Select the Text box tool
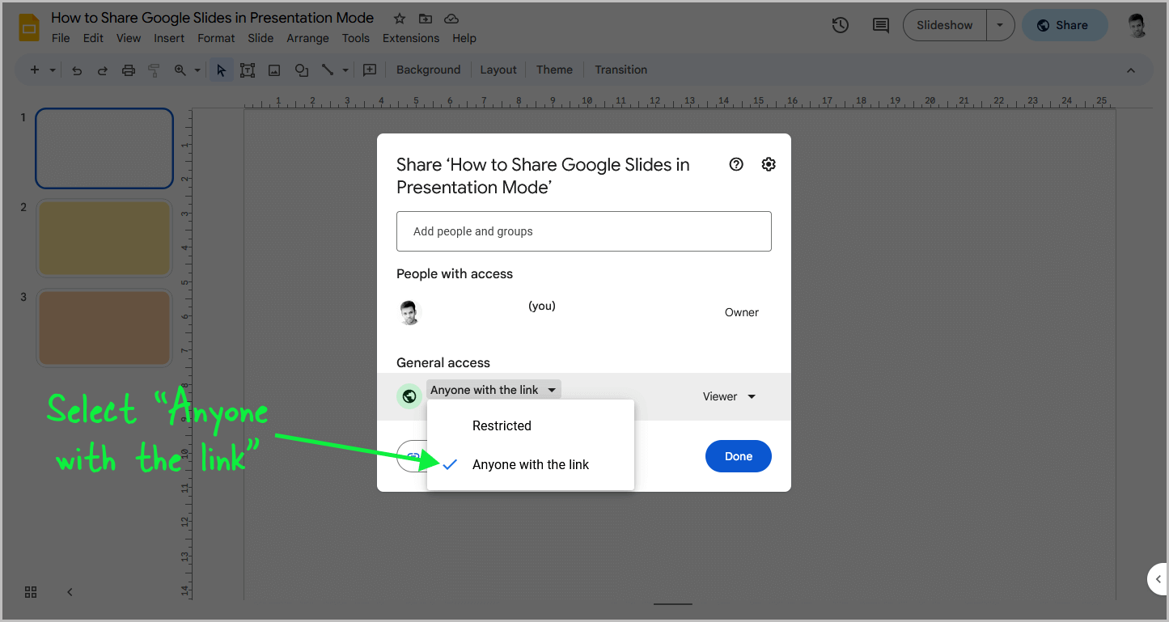 coord(248,70)
